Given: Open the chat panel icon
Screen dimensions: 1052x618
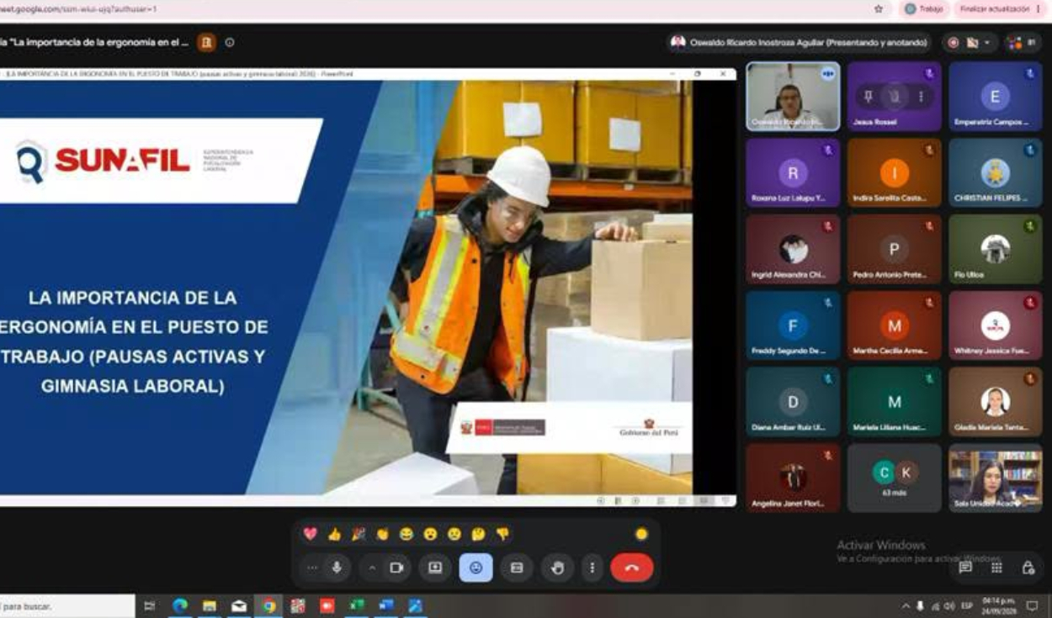Looking at the screenshot, I should pos(965,568).
